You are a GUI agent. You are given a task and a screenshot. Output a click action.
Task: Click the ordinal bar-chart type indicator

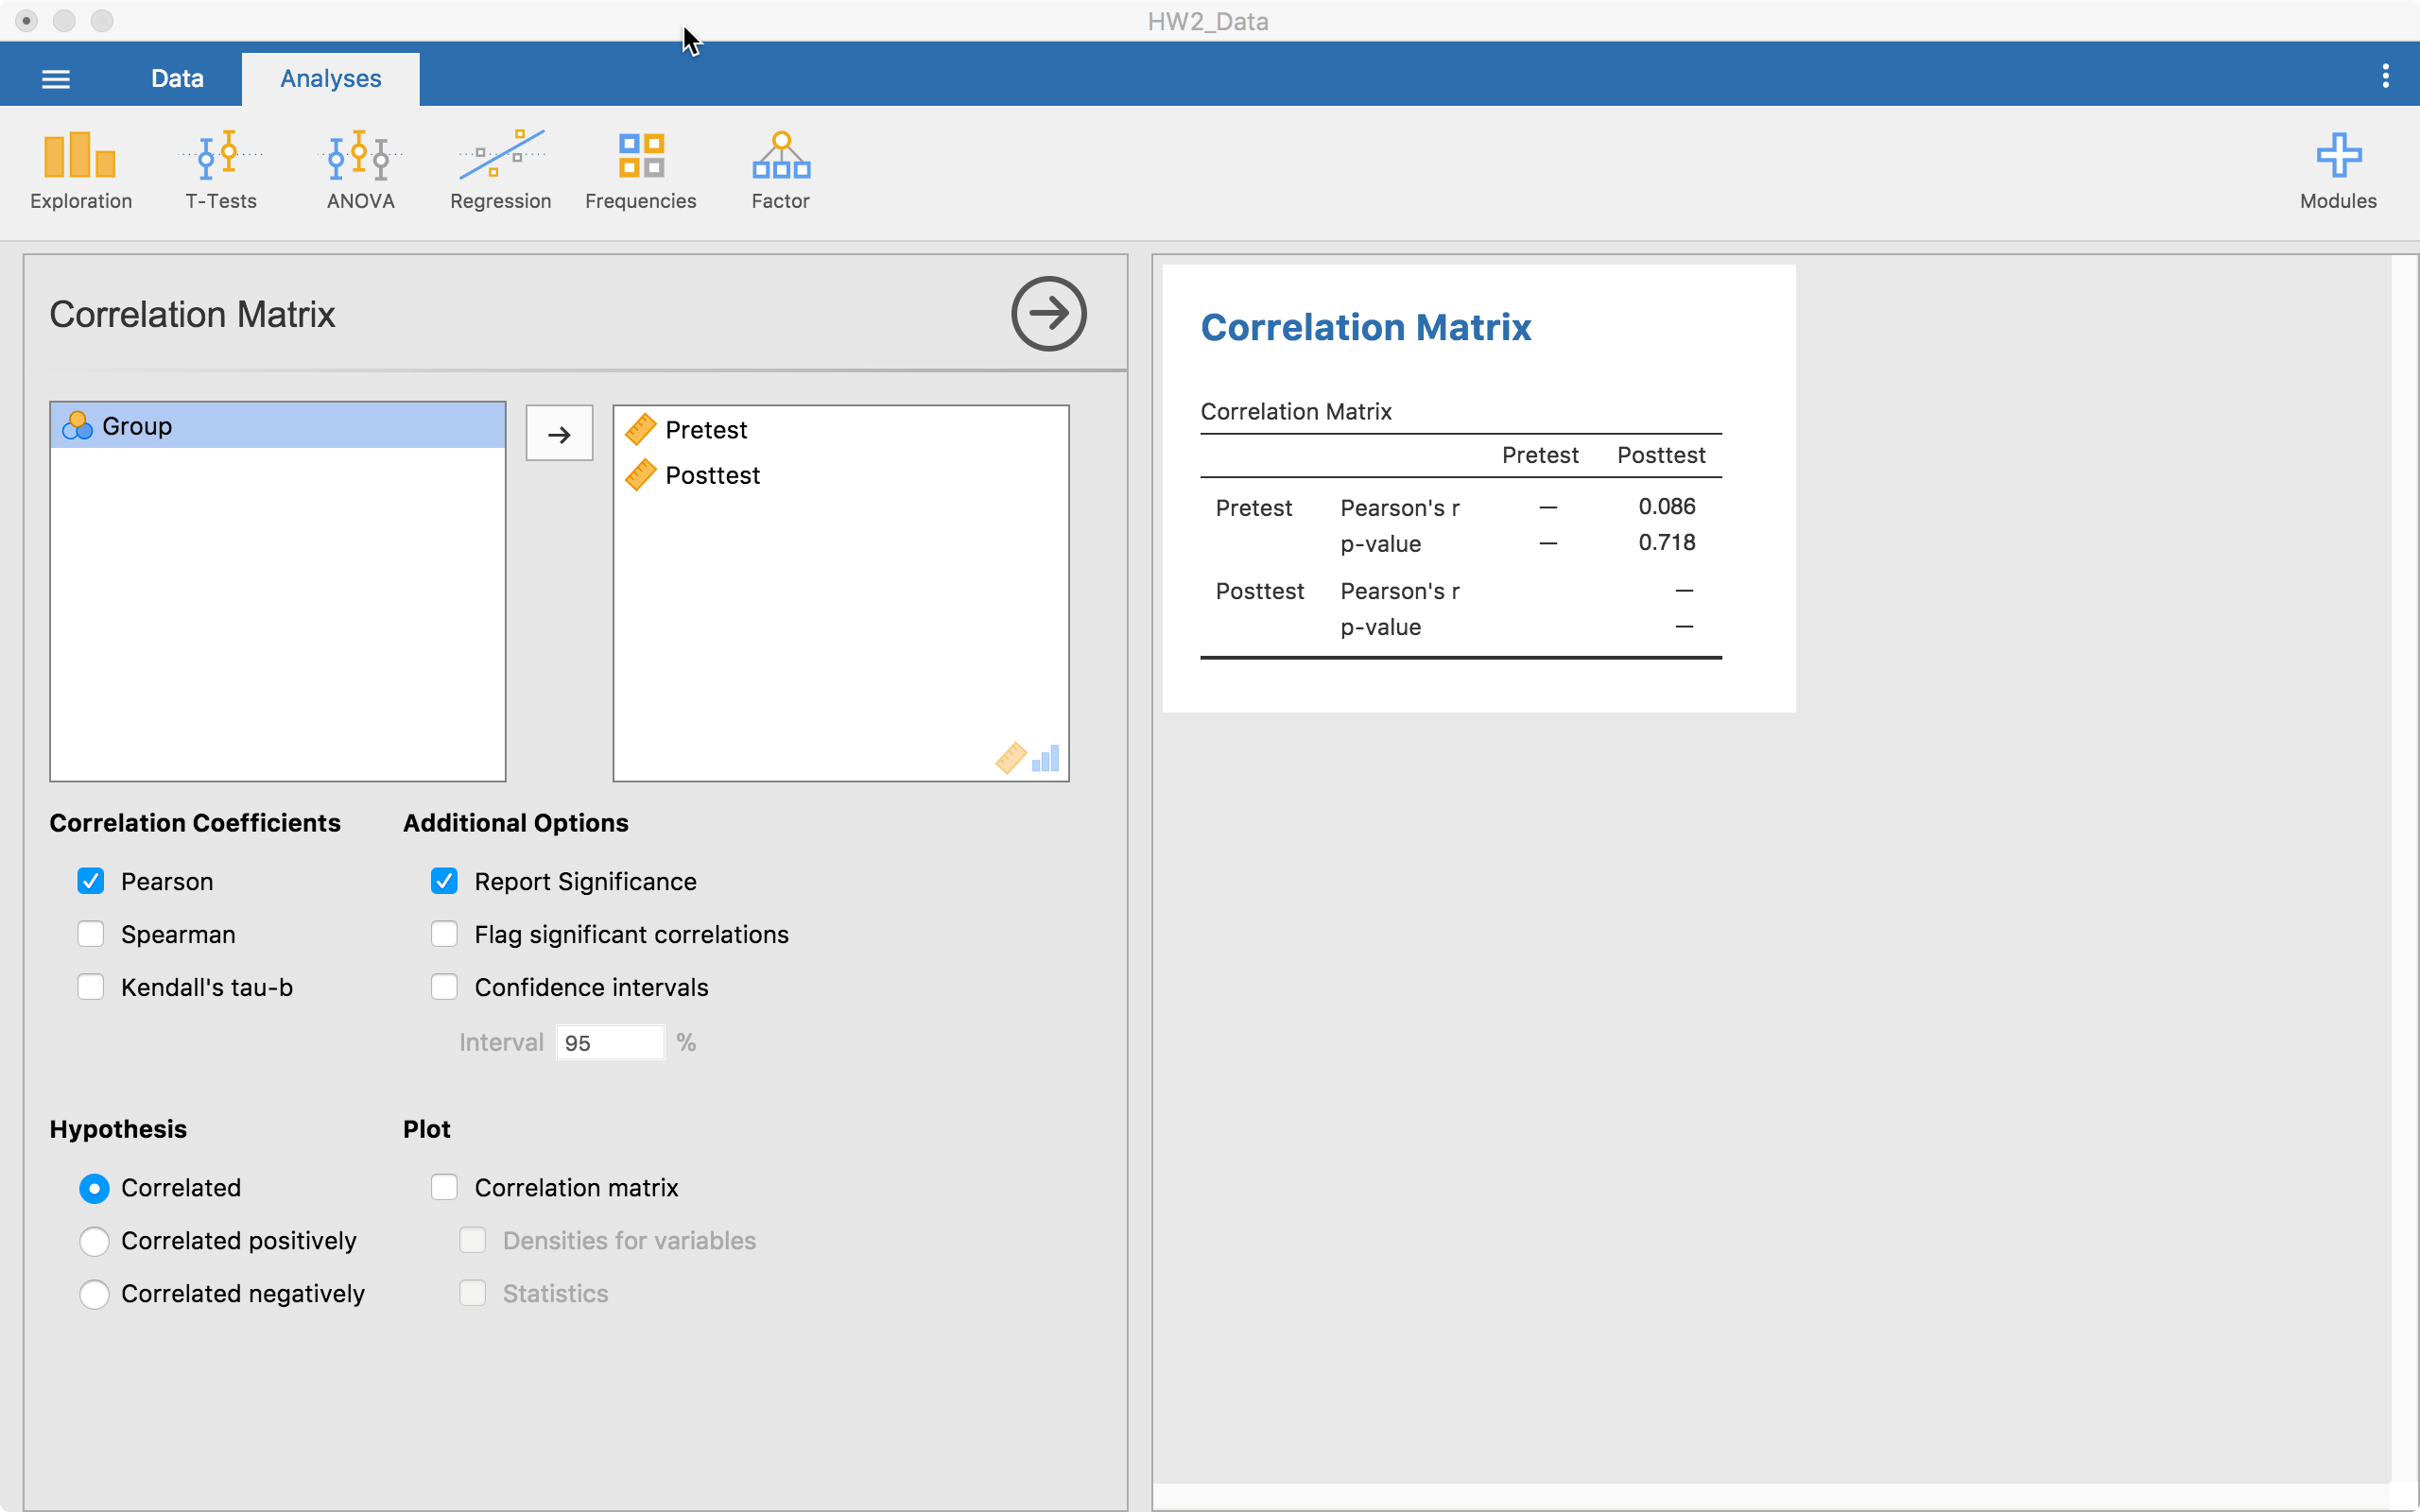1045,758
